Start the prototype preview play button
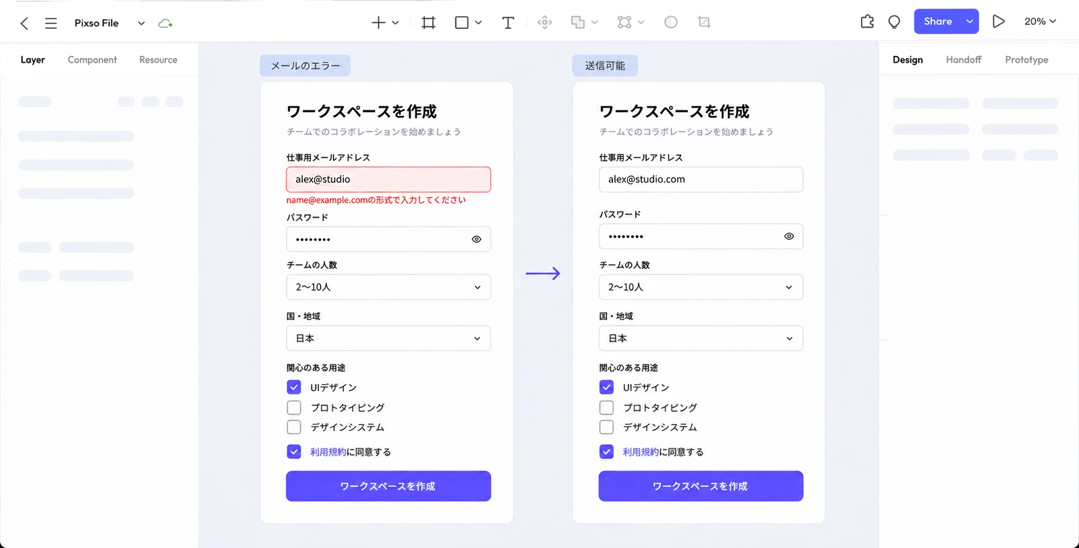This screenshot has height=548, width=1079. coord(999,22)
